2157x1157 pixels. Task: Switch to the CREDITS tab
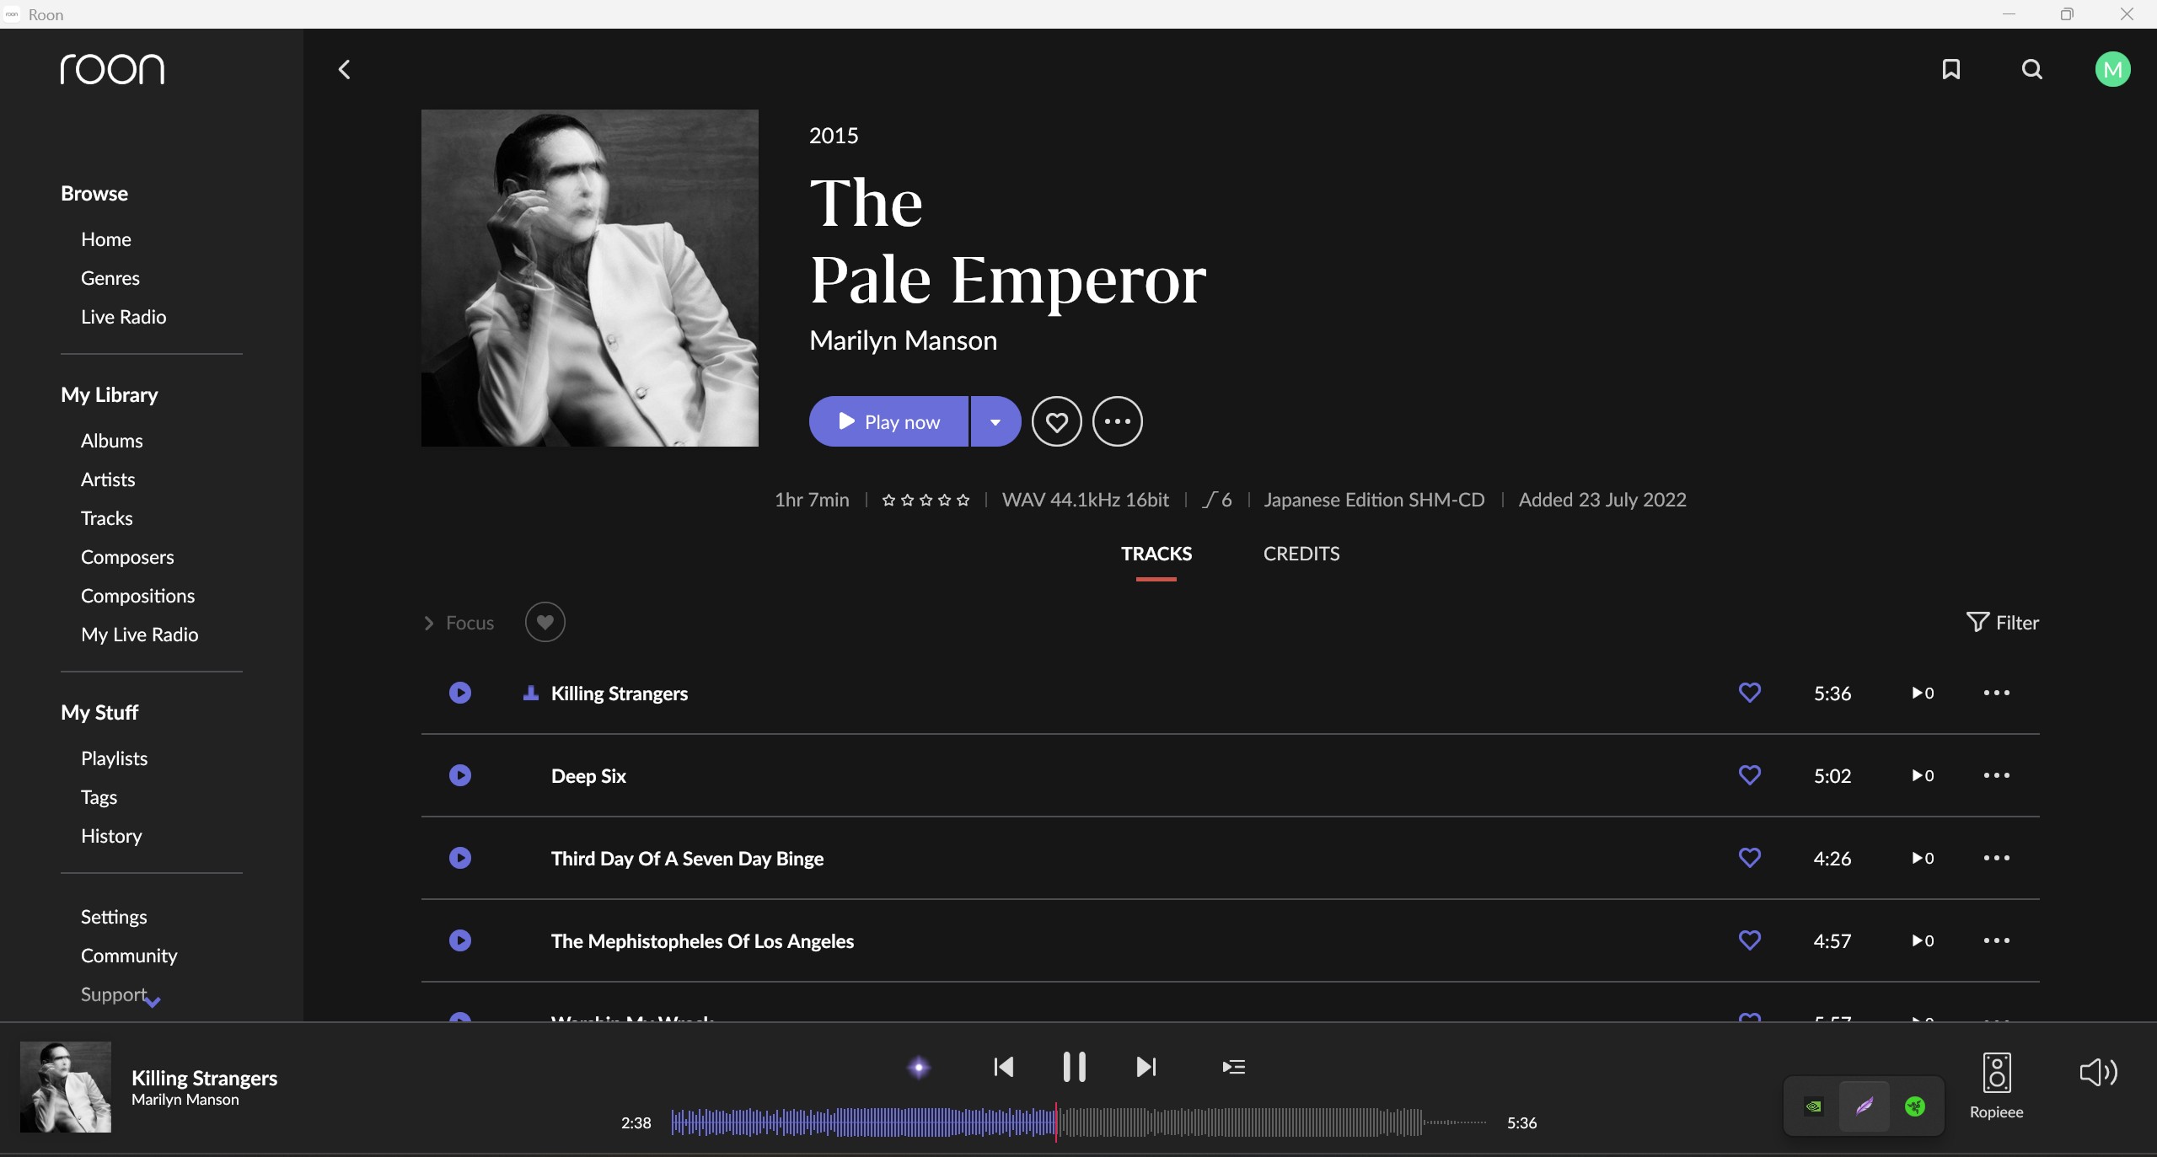click(x=1301, y=554)
